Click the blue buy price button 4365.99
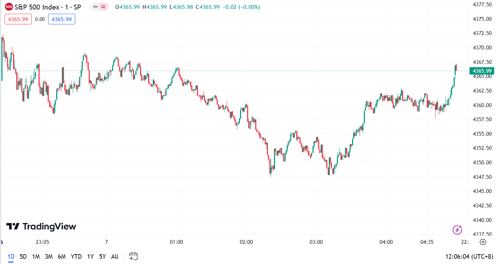Viewport: 496px width, 264px height. tap(62, 19)
